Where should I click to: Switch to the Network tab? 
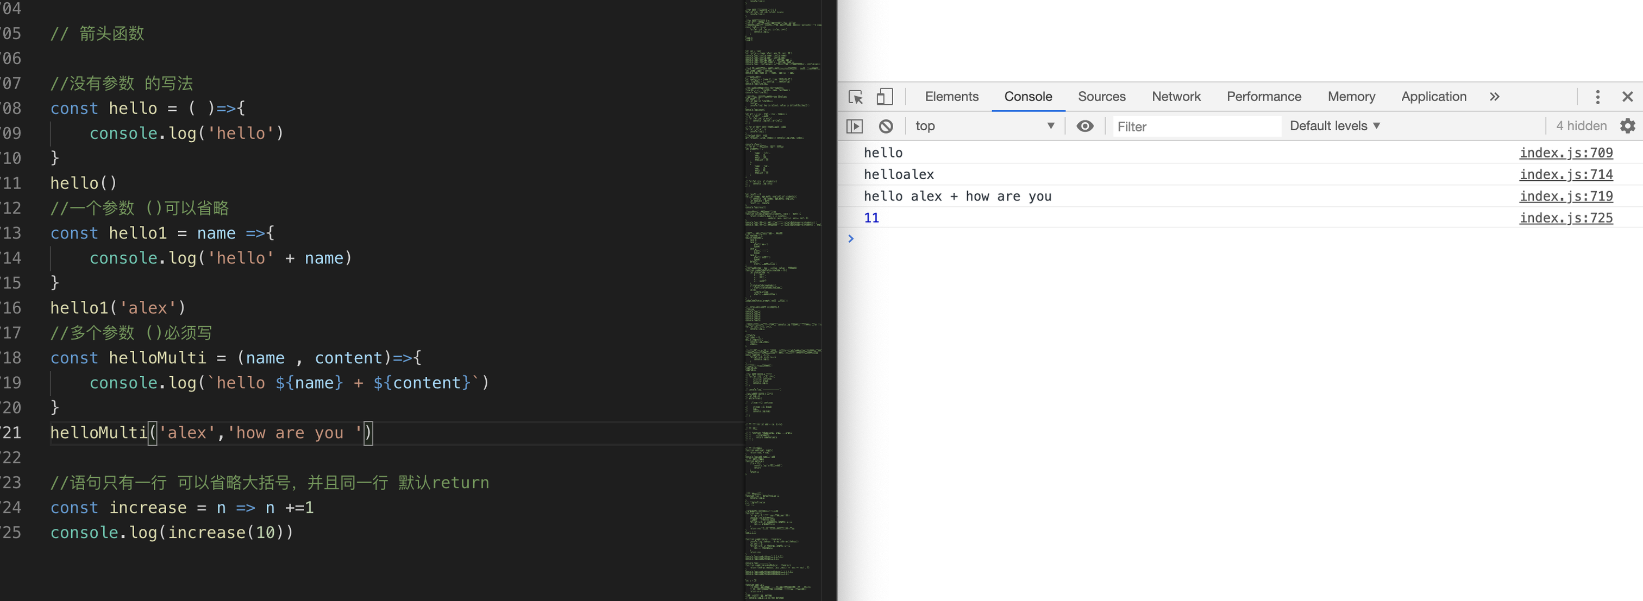pos(1176,97)
